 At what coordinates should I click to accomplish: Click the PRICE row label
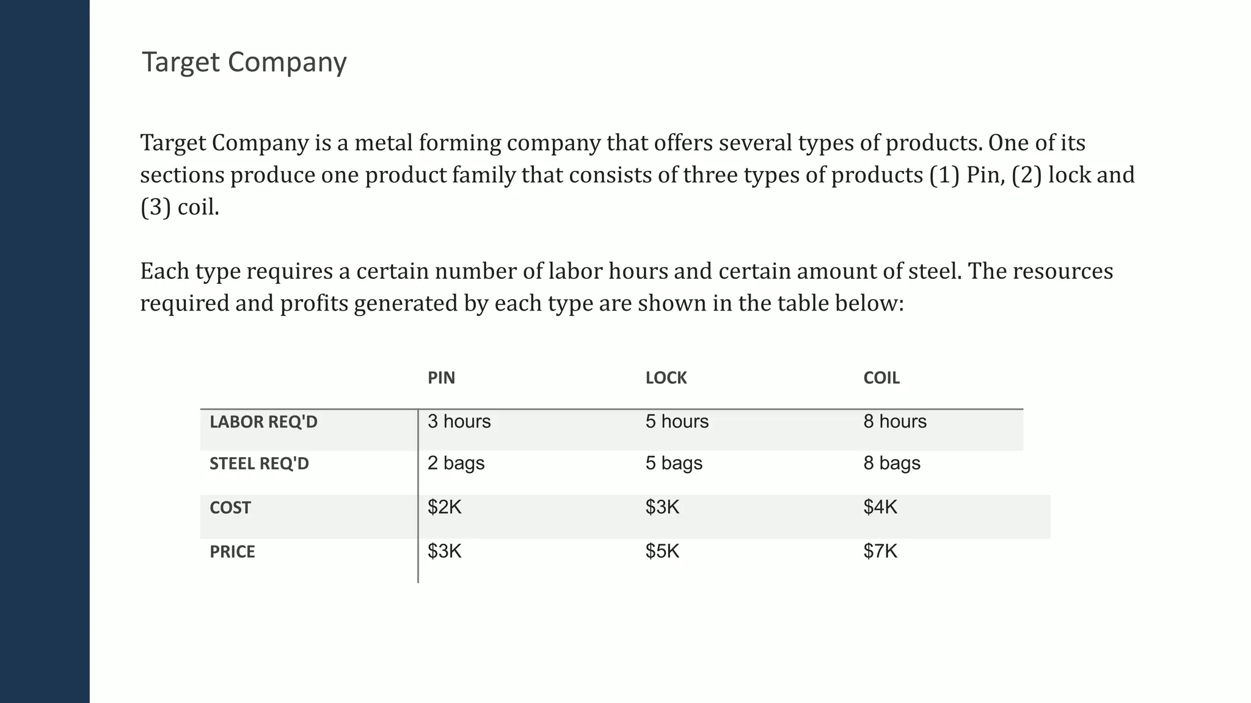232,552
